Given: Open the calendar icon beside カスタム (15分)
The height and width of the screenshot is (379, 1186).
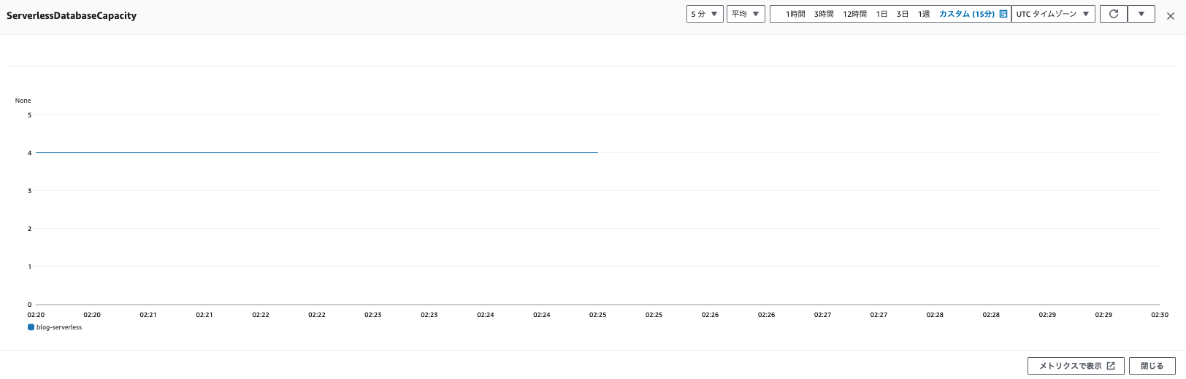Looking at the screenshot, I should pyautogui.click(x=1003, y=14).
